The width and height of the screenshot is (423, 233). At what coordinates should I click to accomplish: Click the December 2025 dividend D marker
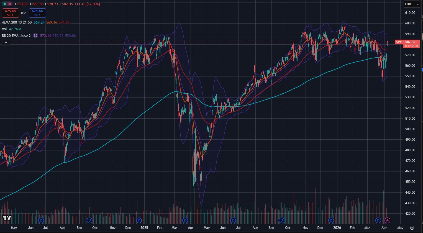coord(331,220)
